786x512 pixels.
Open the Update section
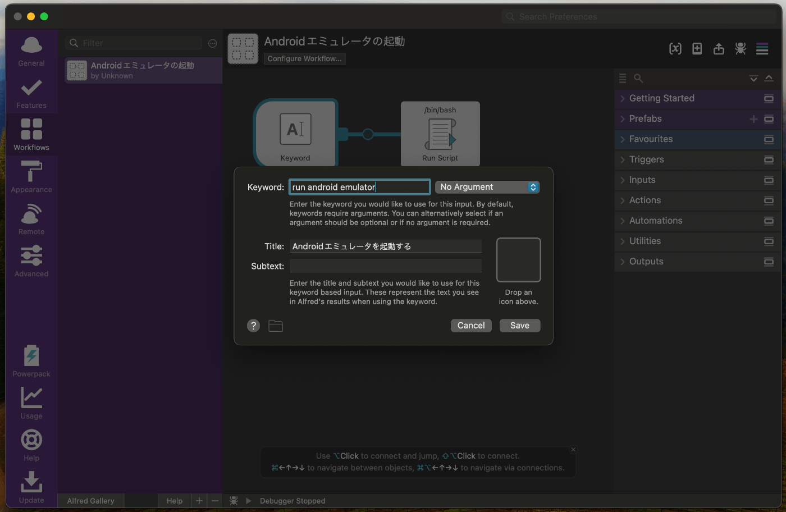point(31,488)
